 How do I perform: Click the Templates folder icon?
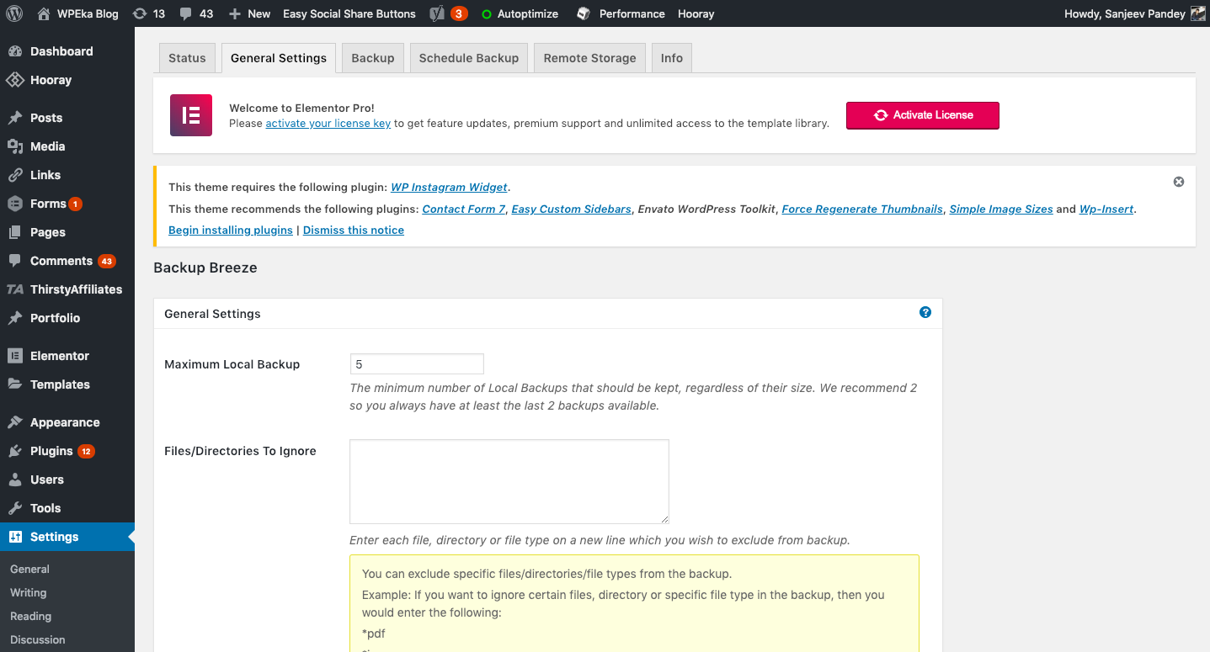(x=15, y=384)
